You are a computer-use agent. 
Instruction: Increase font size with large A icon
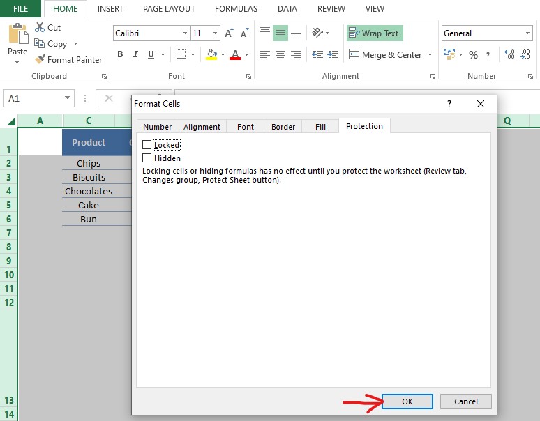229,33
